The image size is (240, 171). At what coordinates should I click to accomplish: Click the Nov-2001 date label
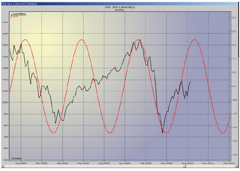(x=41, y=163)
